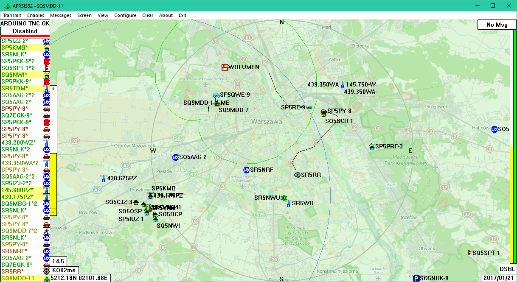Select the 438.625PZ repeater tower icon

pyautogui.click(x=103, y=179)
